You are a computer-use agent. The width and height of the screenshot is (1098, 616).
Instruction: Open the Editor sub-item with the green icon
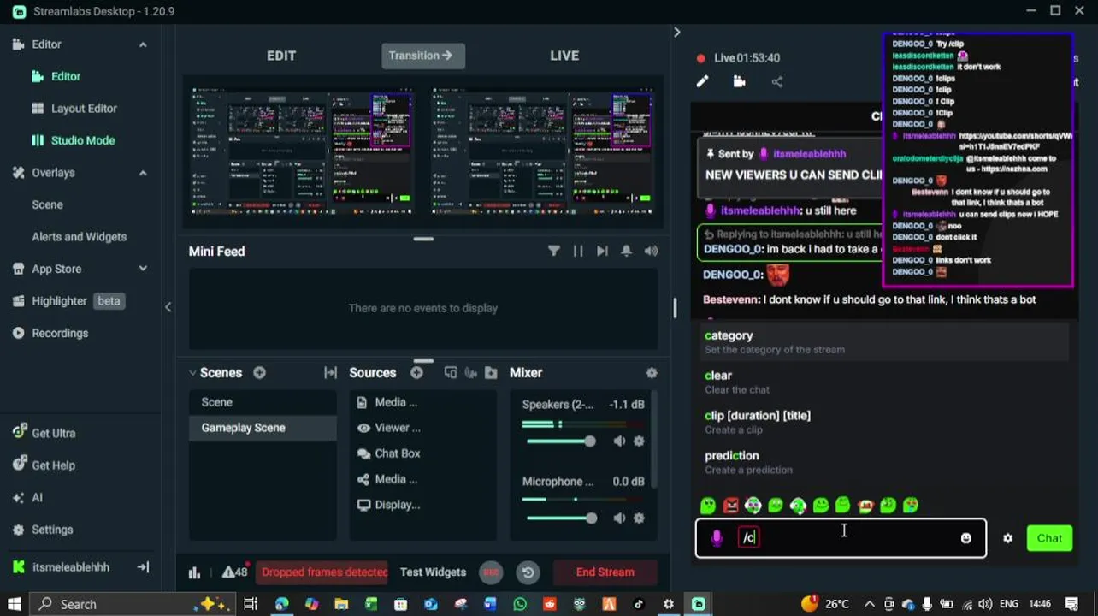point(65,76)
